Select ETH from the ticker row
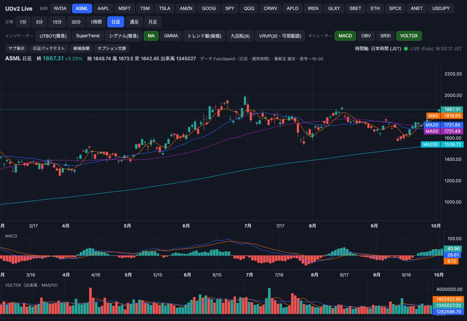The width and height of the screenshot is (467, 321). coord(375,9)
